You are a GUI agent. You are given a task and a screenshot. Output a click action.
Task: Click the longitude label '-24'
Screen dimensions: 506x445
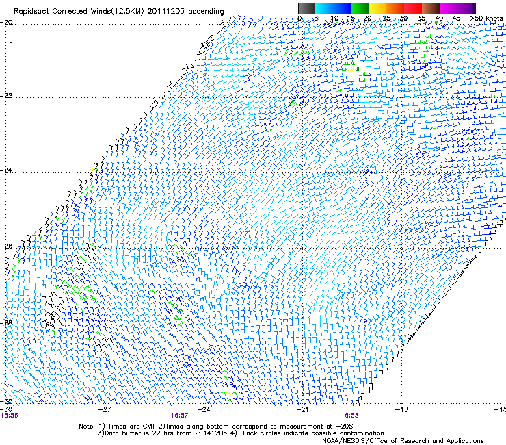click(x=204, y=410)
